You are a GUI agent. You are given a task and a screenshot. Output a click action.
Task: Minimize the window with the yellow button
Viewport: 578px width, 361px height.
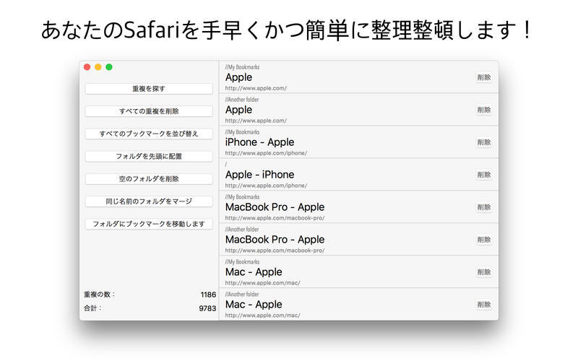pyautogui.click(x=98, y=67)
